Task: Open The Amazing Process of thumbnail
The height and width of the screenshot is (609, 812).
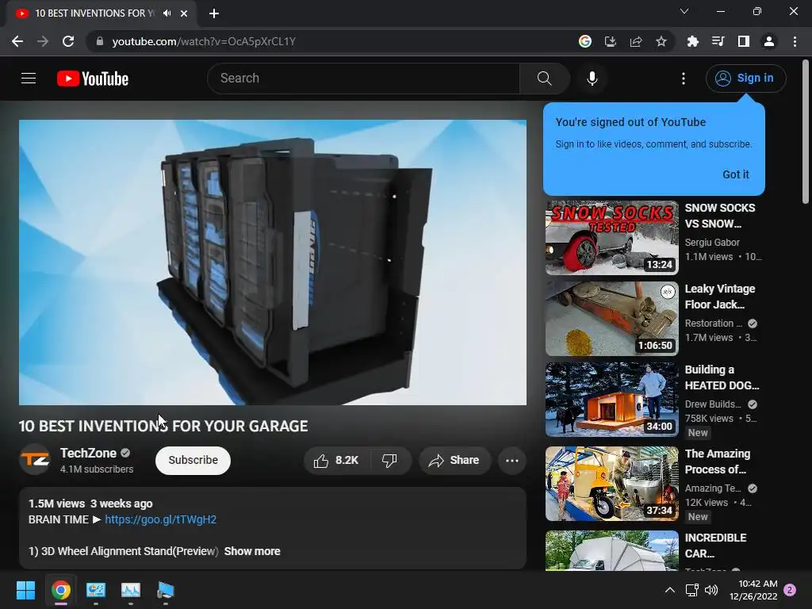Action: click(x=611, y=484)
